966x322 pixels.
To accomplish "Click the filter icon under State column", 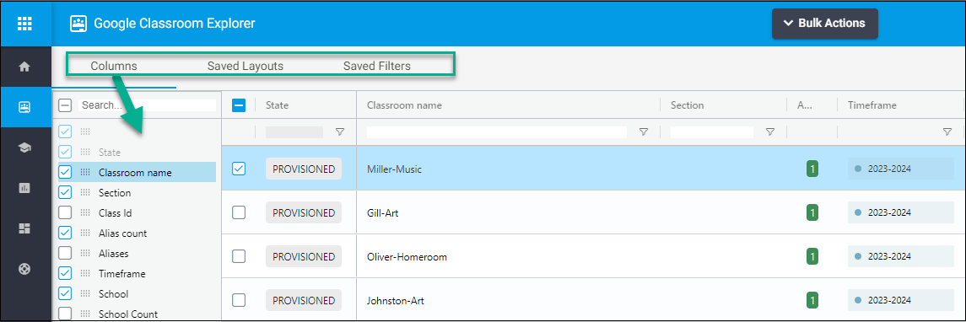I will (339, 131).
